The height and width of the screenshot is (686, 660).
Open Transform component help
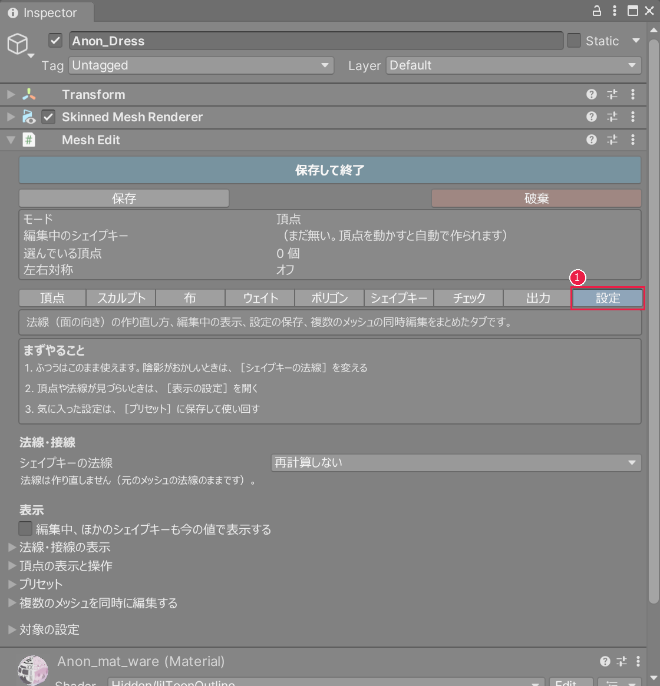(x=591, y=94)
